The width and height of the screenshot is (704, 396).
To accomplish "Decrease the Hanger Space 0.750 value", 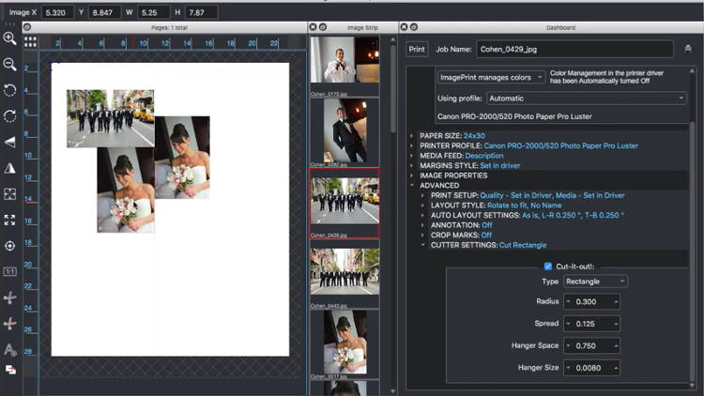I will [568, 345].
